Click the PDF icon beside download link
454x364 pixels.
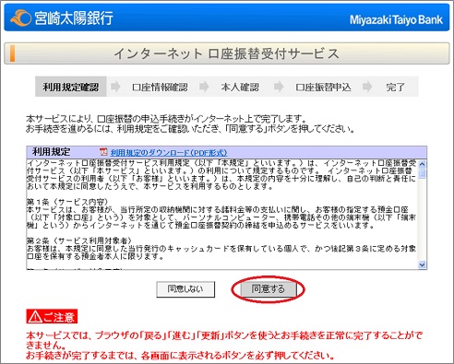tap(103, 152)
